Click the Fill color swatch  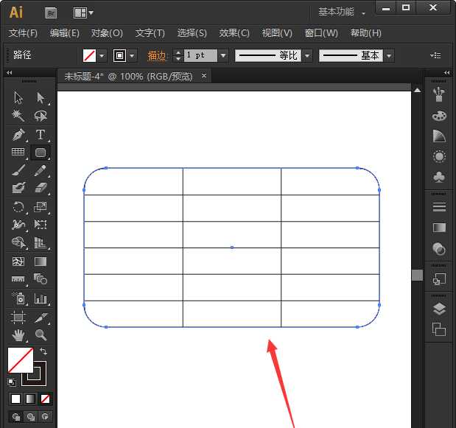(x=21, y=361)
